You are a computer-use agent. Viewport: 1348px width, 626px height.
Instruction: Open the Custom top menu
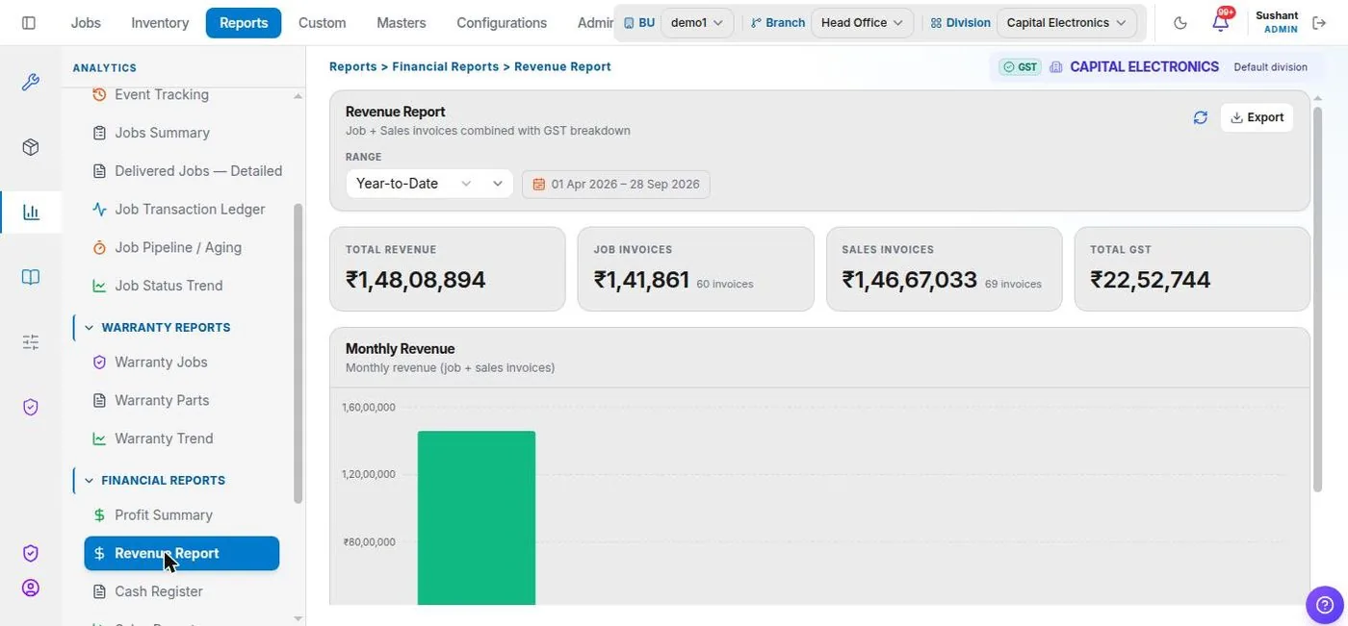pos(322,22)
